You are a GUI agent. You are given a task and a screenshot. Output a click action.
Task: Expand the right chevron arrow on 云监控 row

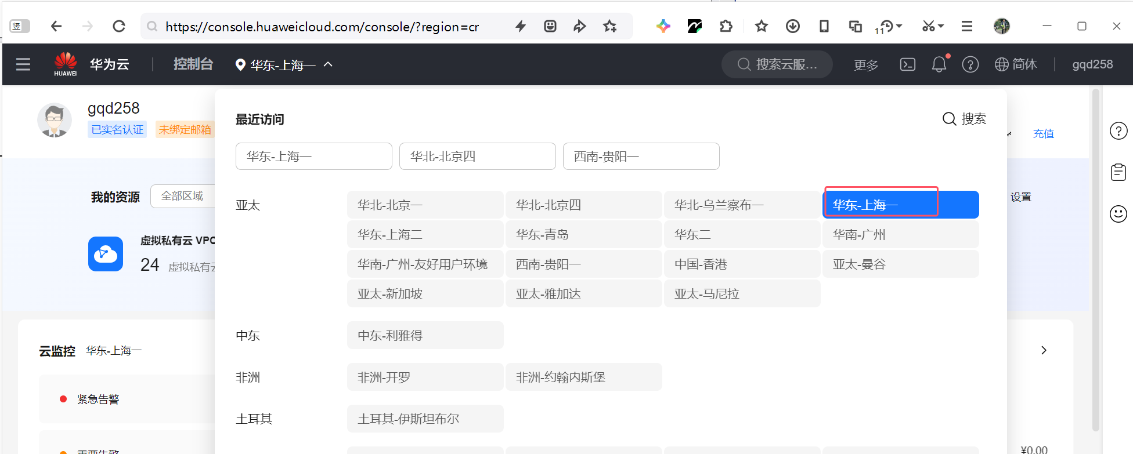pyautogui.click(x=1044, y=350)
